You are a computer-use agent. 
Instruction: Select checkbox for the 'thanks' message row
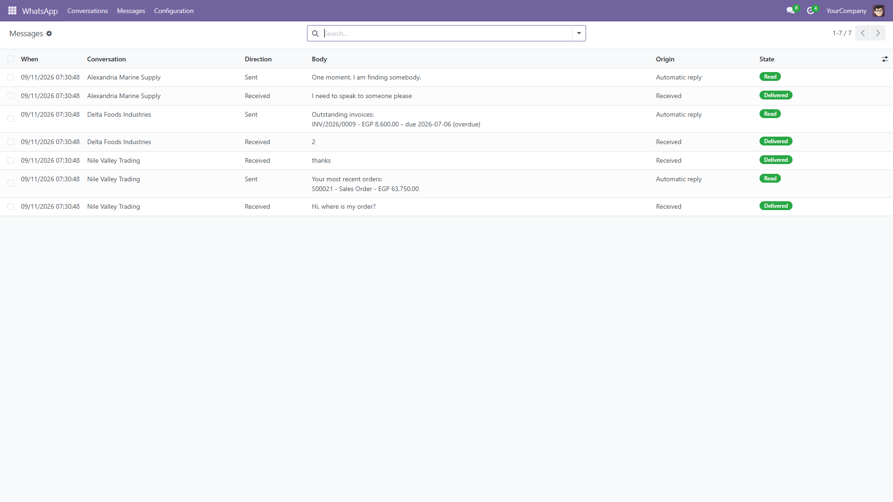click(11, 160)
